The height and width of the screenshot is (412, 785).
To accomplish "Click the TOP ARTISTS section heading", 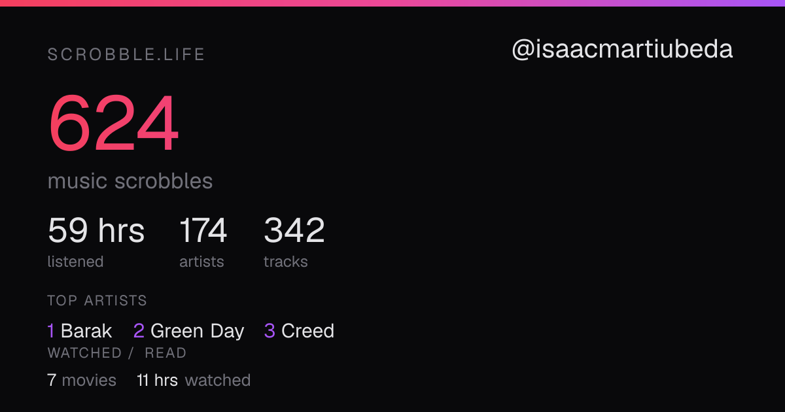I will 97,301.
